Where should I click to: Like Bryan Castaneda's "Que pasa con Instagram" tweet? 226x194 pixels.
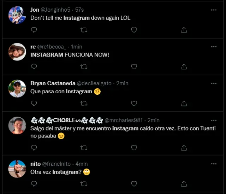[x=134, y=103]
